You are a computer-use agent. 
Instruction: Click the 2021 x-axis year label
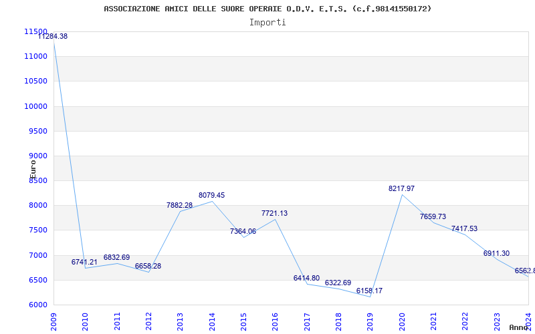(x=433, y=322)
